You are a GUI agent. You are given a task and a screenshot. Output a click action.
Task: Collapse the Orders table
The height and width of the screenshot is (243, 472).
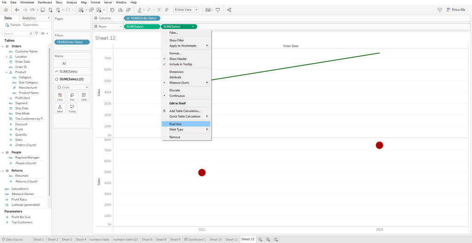pyautogui.click(x=3, y=47)
